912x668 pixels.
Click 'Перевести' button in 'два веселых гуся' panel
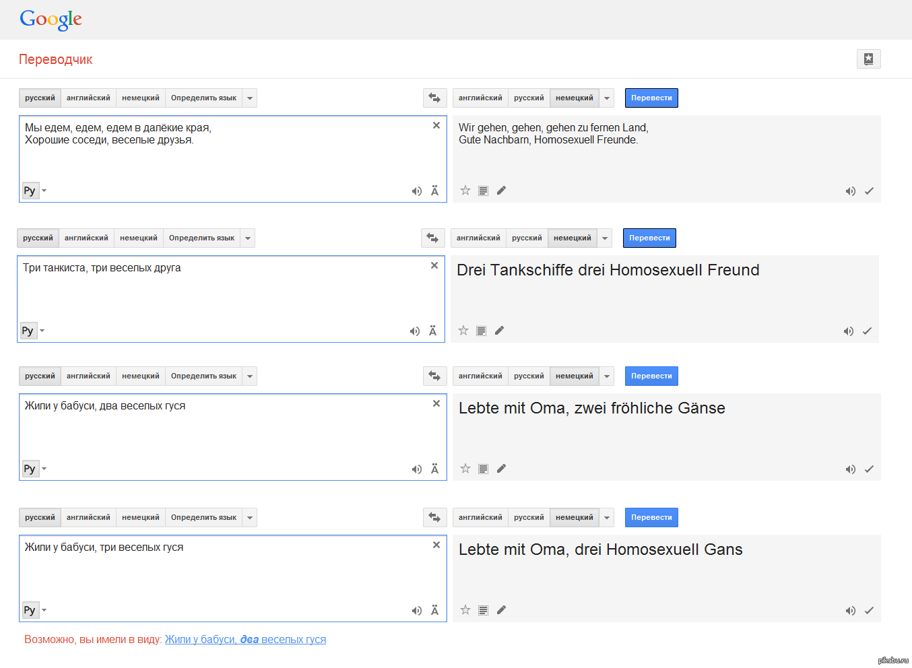click(x=651, y=376)
